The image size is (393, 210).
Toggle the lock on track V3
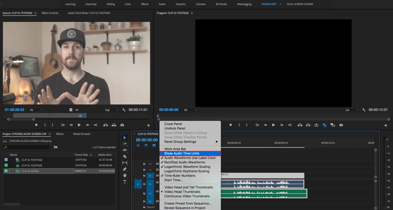[144, 164]
